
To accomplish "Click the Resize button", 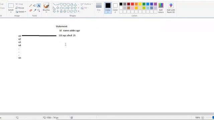I will [20, 8].
